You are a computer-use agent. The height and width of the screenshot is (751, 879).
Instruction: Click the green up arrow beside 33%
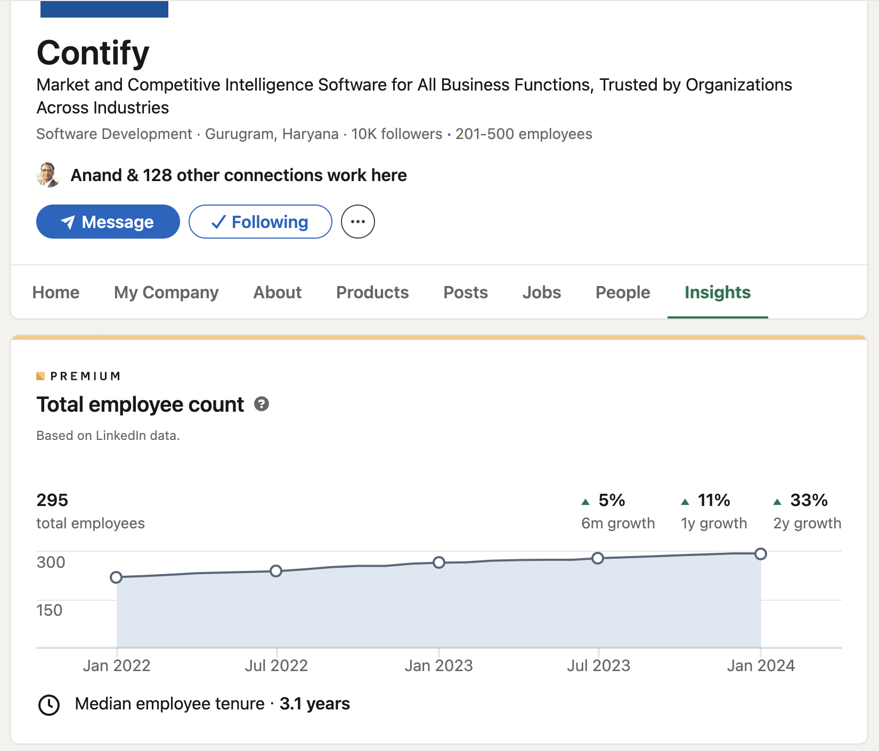point(777,502)
